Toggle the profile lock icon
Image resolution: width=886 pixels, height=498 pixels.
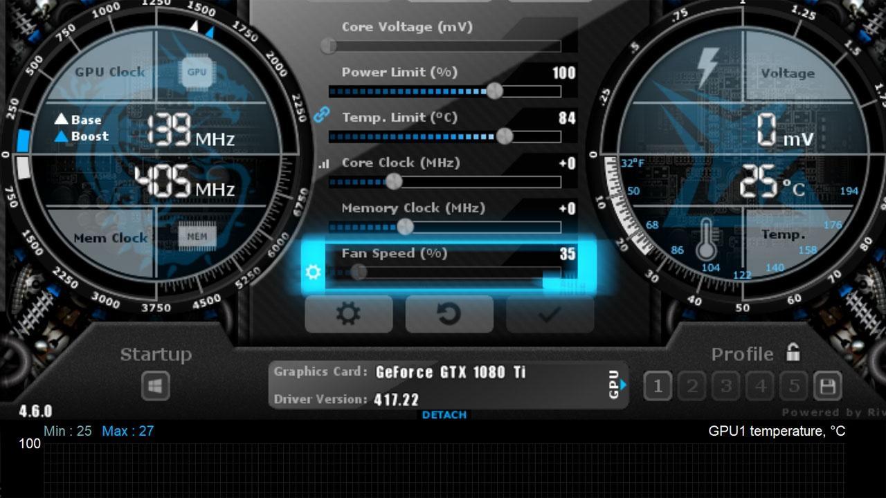[x=793, y=353]
